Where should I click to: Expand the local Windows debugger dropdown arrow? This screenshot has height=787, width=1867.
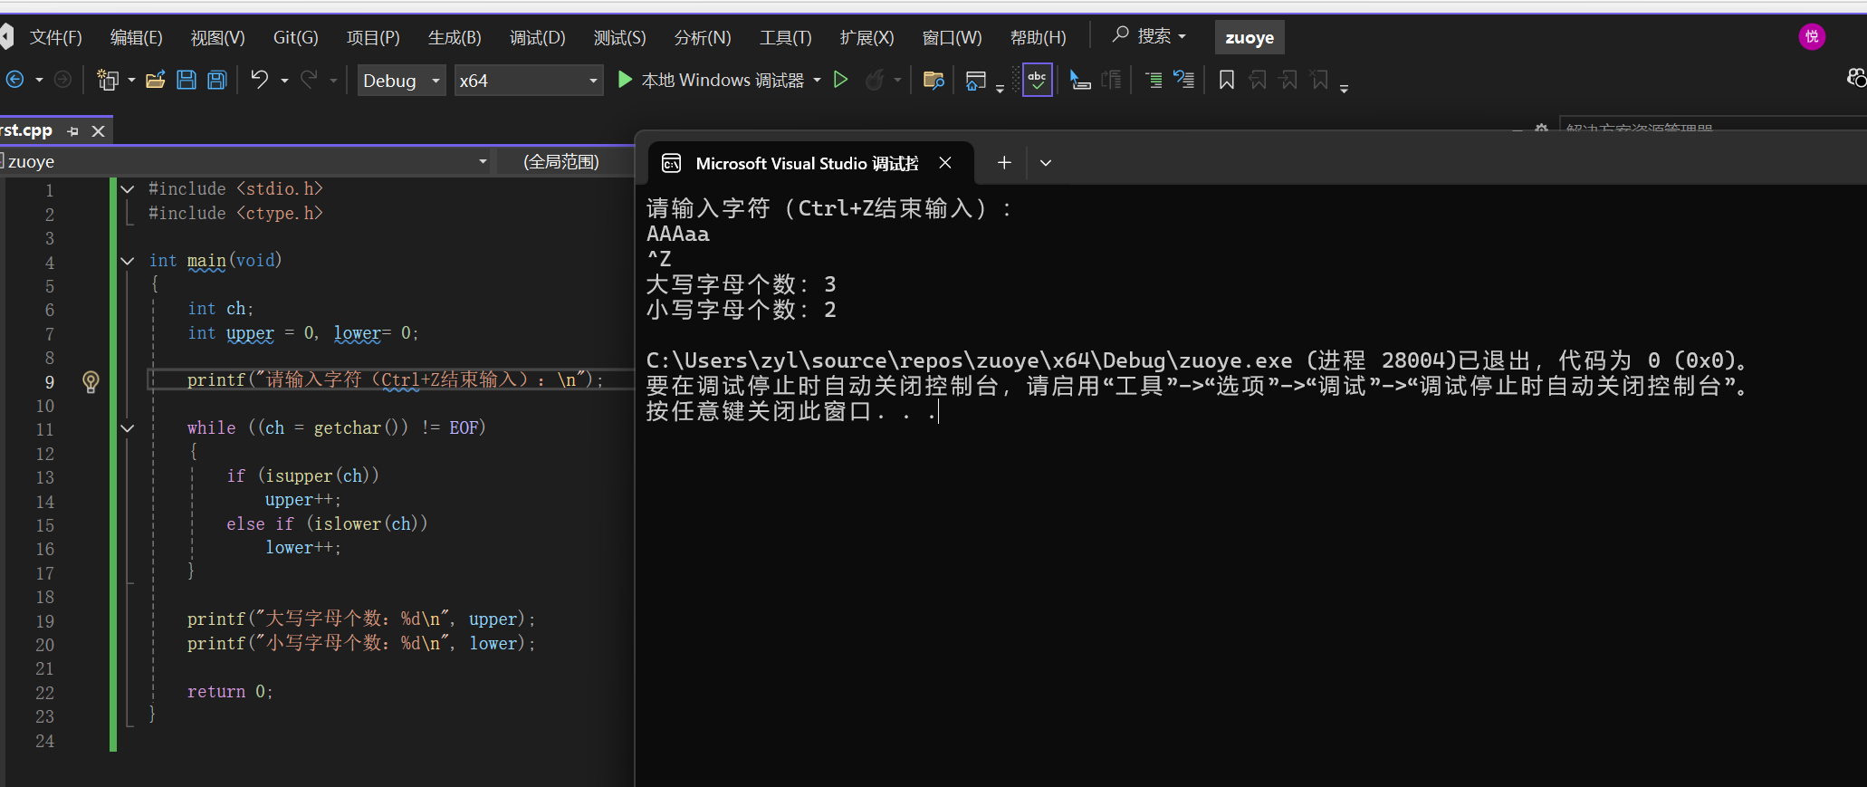click(818, 80)
